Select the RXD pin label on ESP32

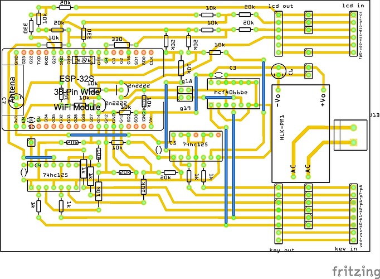coord(46,60)
